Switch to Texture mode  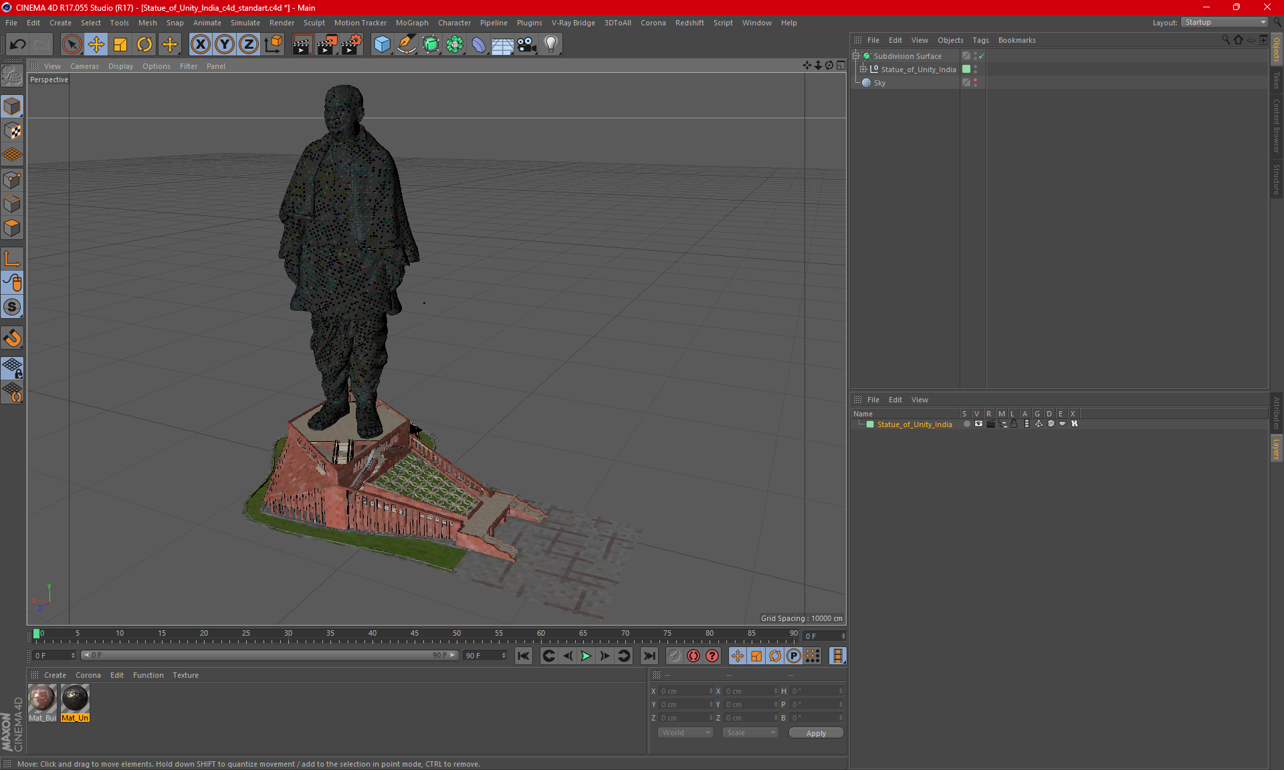(x=12, y=131)
